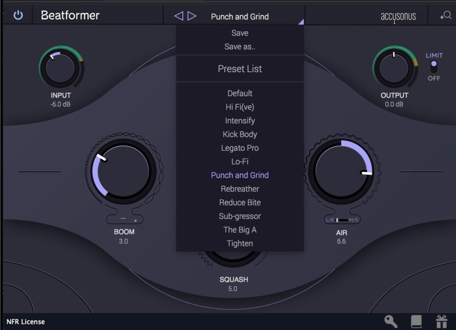Select the Reduce Bite preset
Image resolution: width=456 pixels, height=330 pixels.
[x=240, y=202]
